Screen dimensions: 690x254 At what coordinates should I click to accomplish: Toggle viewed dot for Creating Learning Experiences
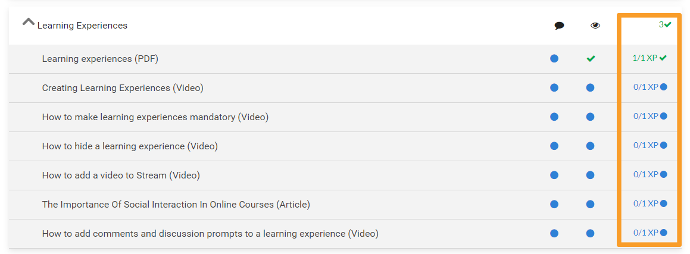590,87
